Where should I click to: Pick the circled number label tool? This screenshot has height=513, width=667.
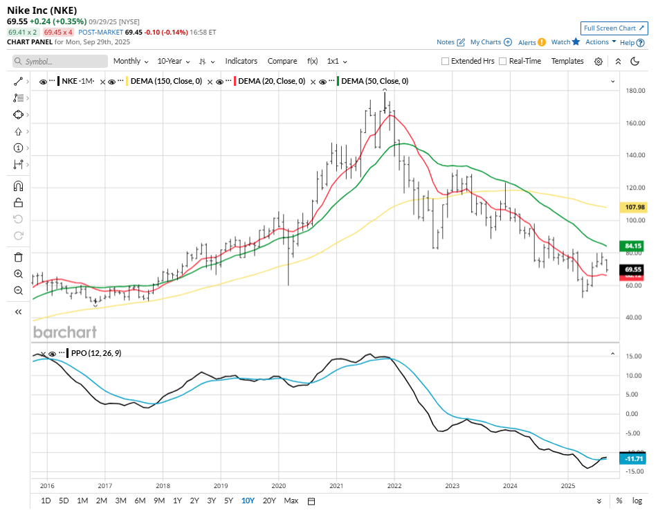click(x=18, y=148)
